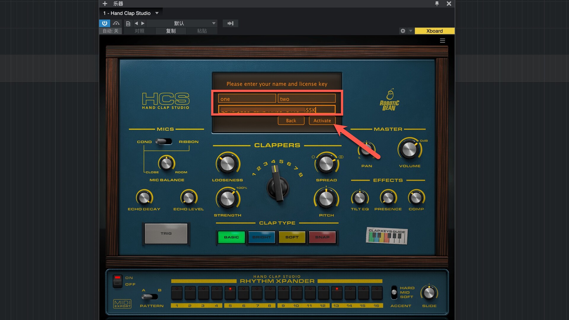Image resolution: width=569 pixels, height=320 pixels.
Task: Click the MIDI EXPORT icon
Action: coord(122,303)
